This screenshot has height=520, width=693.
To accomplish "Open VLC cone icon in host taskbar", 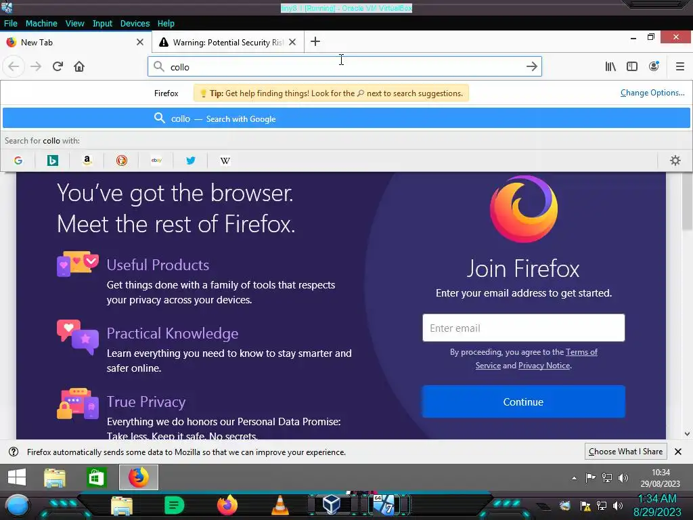I will 280,505.
